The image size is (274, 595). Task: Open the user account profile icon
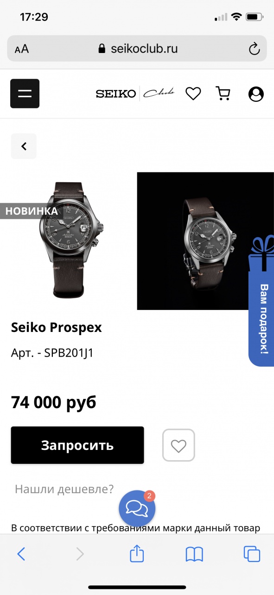[256, 93]
